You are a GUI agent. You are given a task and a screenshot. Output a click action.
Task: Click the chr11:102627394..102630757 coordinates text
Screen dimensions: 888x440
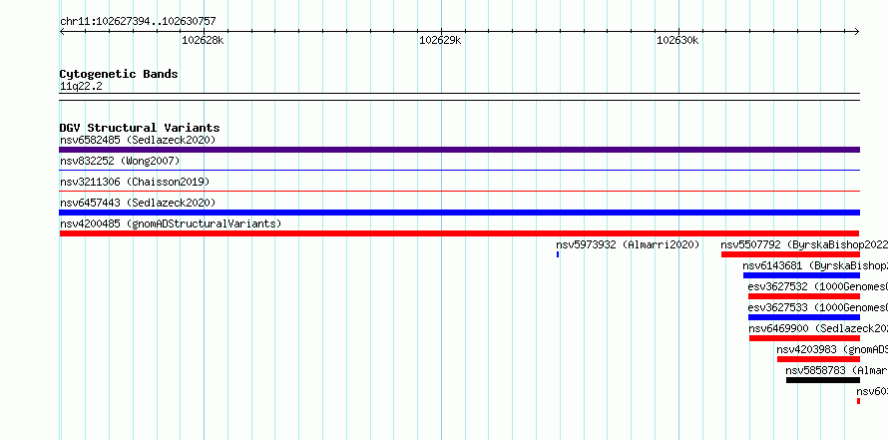tap(138, 22)
